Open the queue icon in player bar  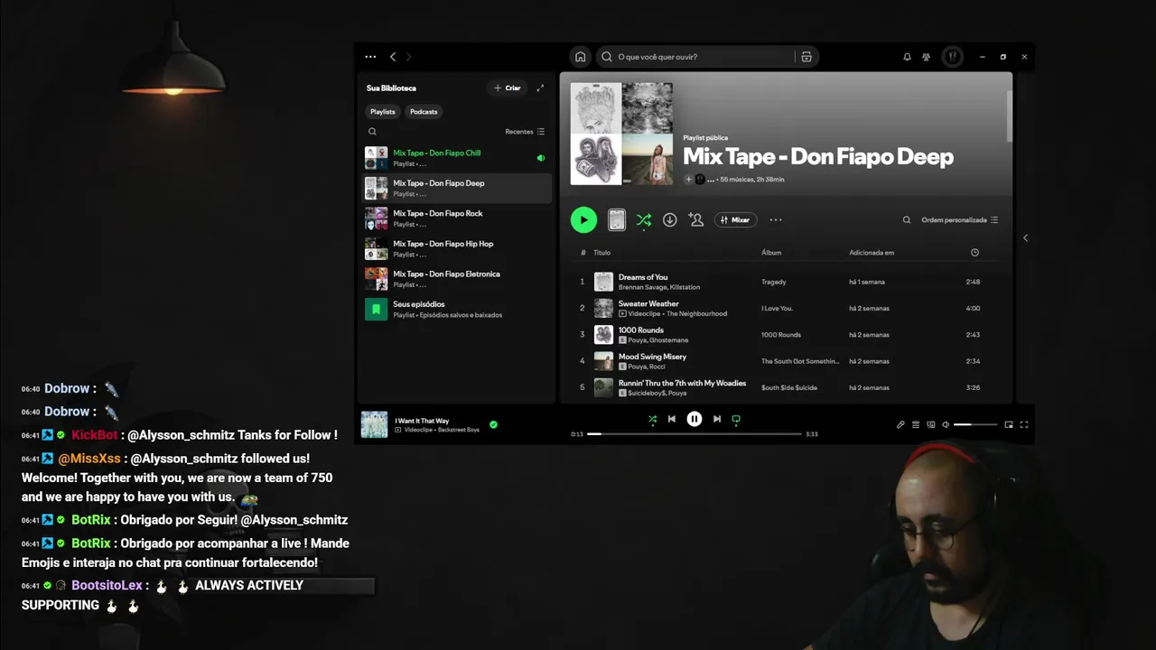point(916,424)
